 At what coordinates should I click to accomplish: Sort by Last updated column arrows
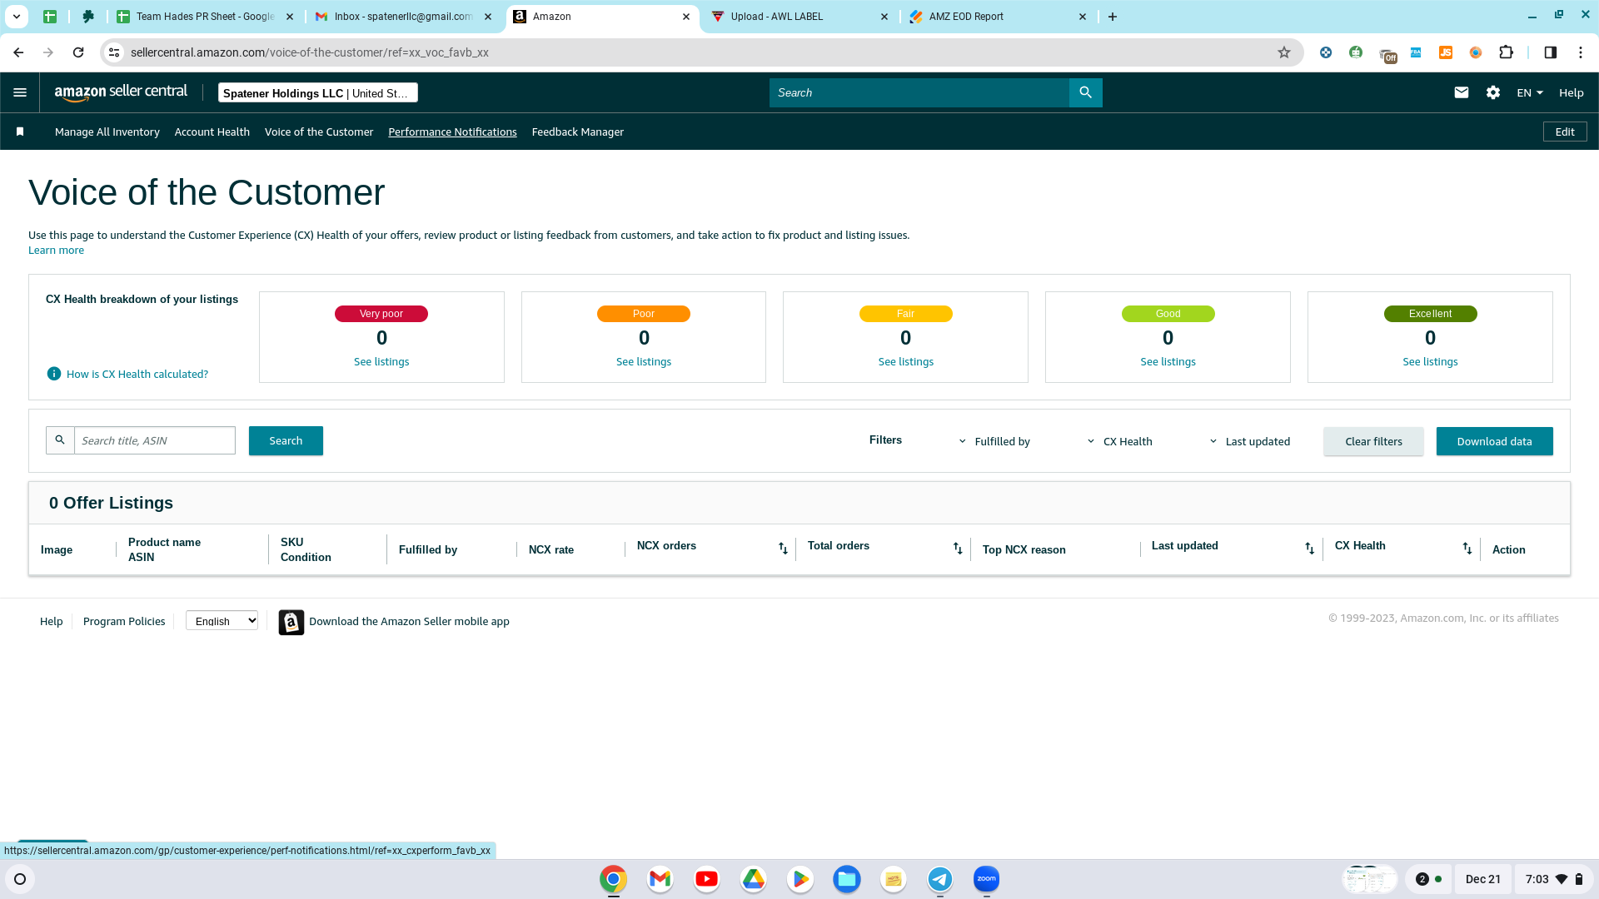click(x=1309, y=548)
